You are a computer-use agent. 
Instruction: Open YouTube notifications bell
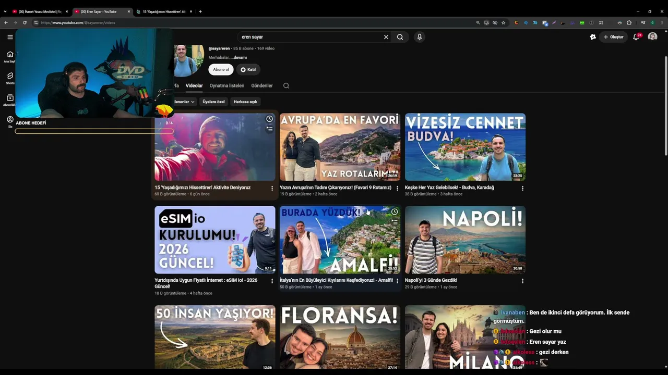coord(636,37)
